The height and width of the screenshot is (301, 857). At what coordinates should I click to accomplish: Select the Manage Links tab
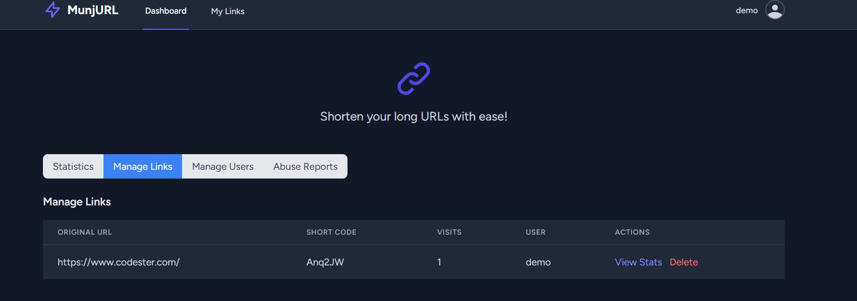point(142,166)
